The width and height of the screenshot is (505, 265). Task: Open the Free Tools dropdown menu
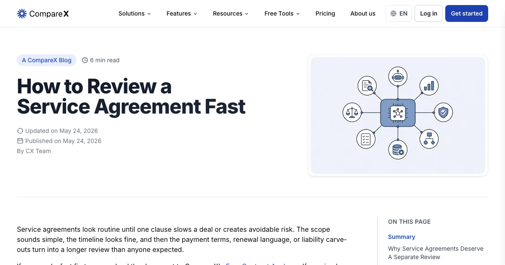pos(282,13)
